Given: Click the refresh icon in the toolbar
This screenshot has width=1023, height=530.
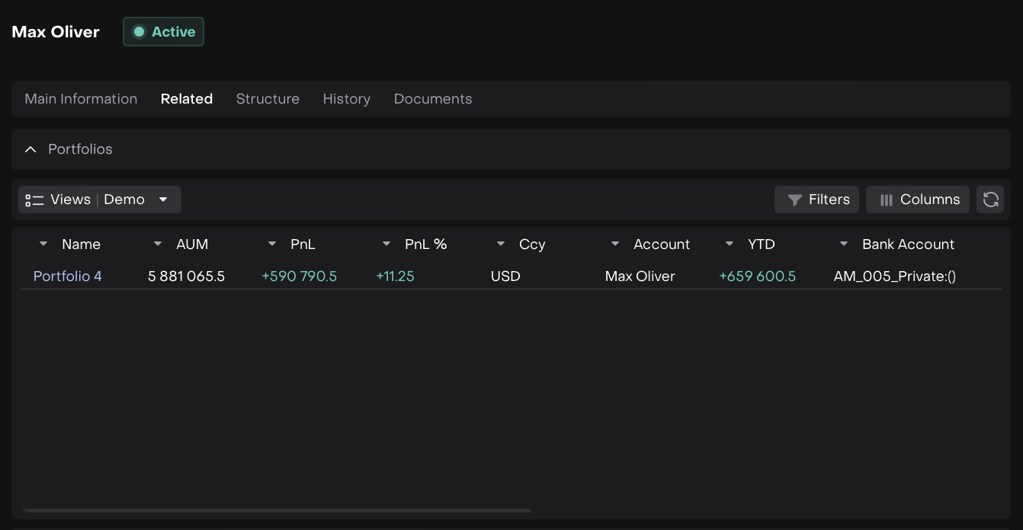Looking at the screenshot, I should tap(990, 200).
